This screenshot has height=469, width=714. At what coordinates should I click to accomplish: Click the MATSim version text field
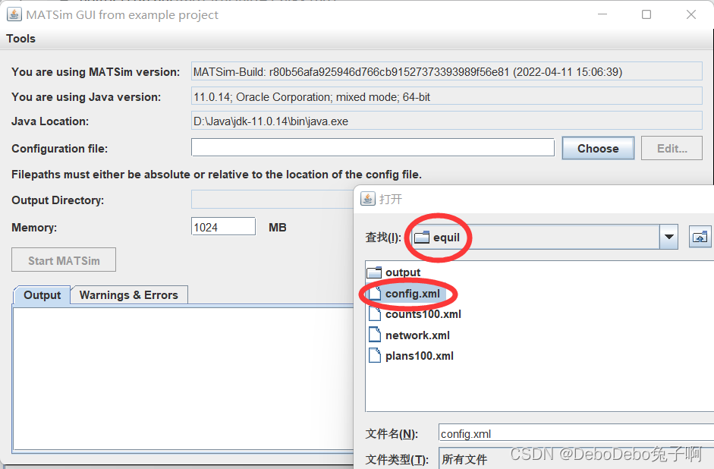coord(446,71)
